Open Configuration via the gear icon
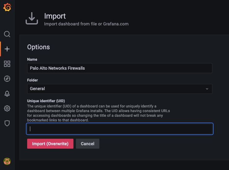 [7, 108]
